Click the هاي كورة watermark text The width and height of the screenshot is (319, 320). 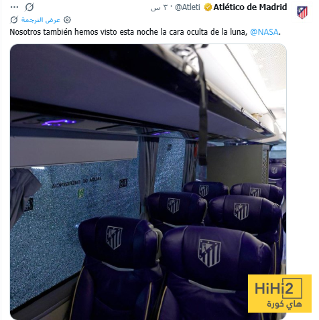(284, 304)
